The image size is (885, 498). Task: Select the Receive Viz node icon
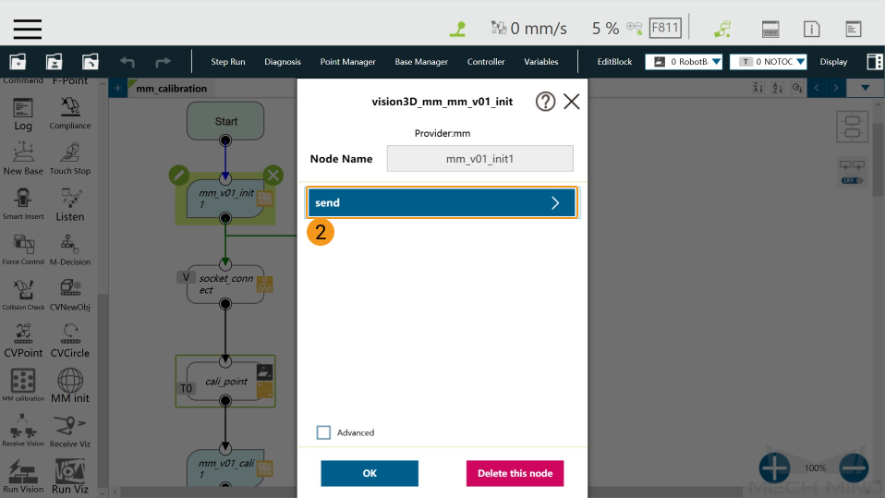(x=70, y=431)
